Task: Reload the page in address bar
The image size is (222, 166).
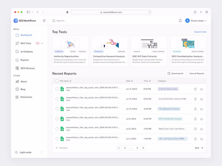Action: [149, 12]
